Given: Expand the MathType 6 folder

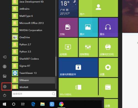Looking at the screenshot, I should (33, 16).
